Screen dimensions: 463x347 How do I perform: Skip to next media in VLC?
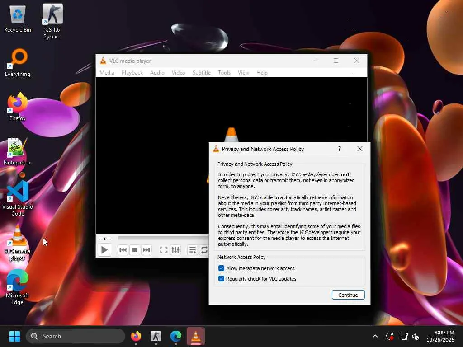point(146,250)
